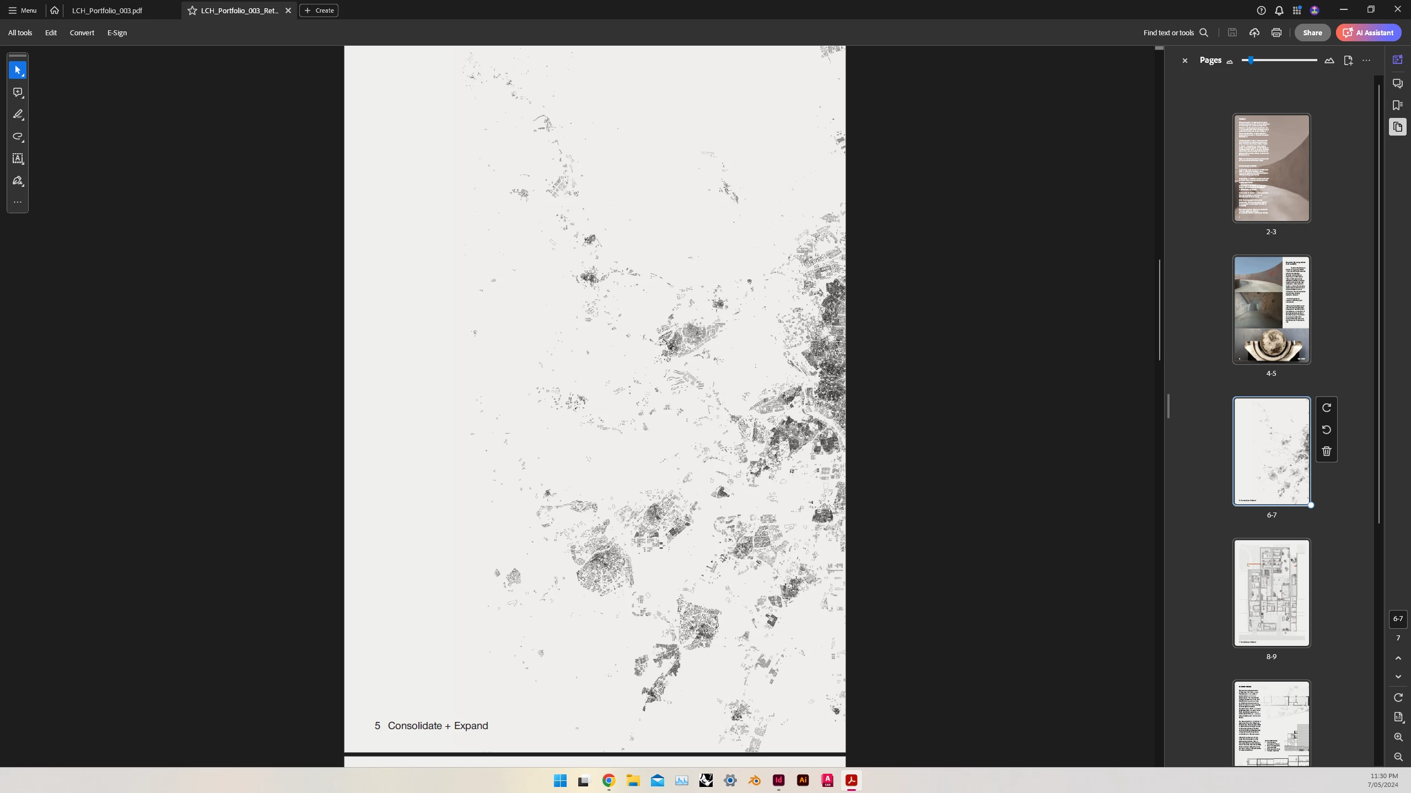Open the bookmarks panel icon

point(1397,105)
